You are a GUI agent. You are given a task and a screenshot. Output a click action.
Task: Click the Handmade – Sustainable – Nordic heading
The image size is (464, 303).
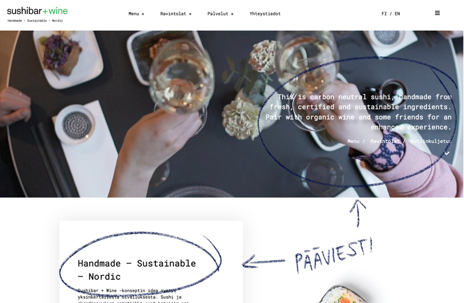[137, 270]
